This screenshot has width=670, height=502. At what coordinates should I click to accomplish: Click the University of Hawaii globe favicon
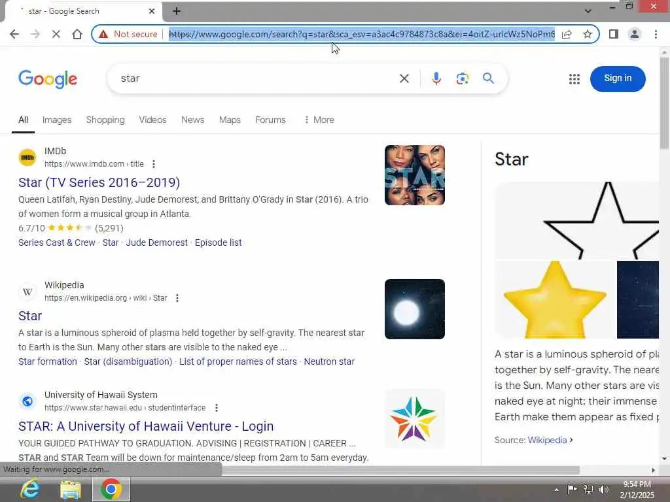(x=27, y=401)
